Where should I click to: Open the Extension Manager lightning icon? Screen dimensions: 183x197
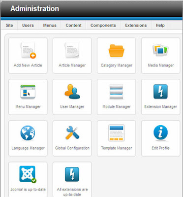(x=161, y=92)
